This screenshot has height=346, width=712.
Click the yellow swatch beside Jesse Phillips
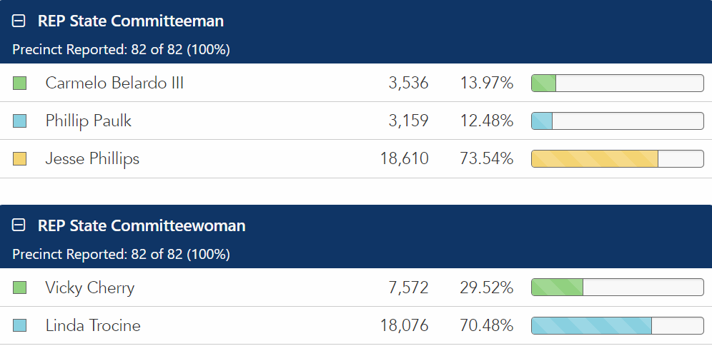(x=20, y=159)
